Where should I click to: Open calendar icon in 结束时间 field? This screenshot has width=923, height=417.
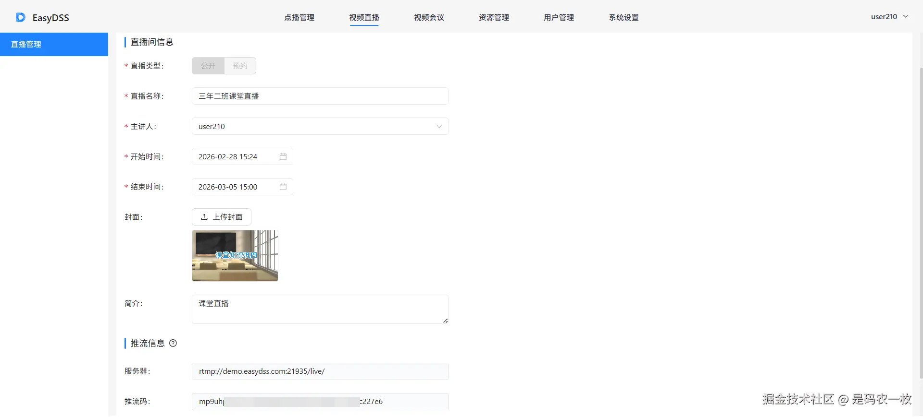tap(283, 187)
